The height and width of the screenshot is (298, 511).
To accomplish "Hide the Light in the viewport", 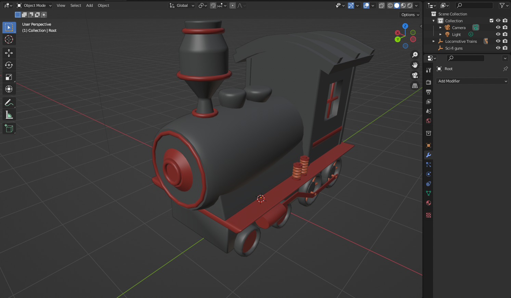I will click(498, 34).
